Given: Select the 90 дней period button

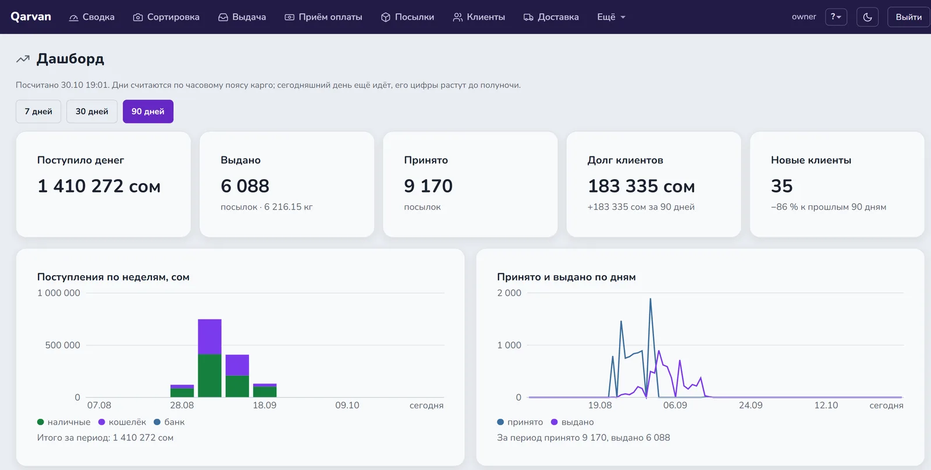Looking at the screenshot, I should click(148, 112).
